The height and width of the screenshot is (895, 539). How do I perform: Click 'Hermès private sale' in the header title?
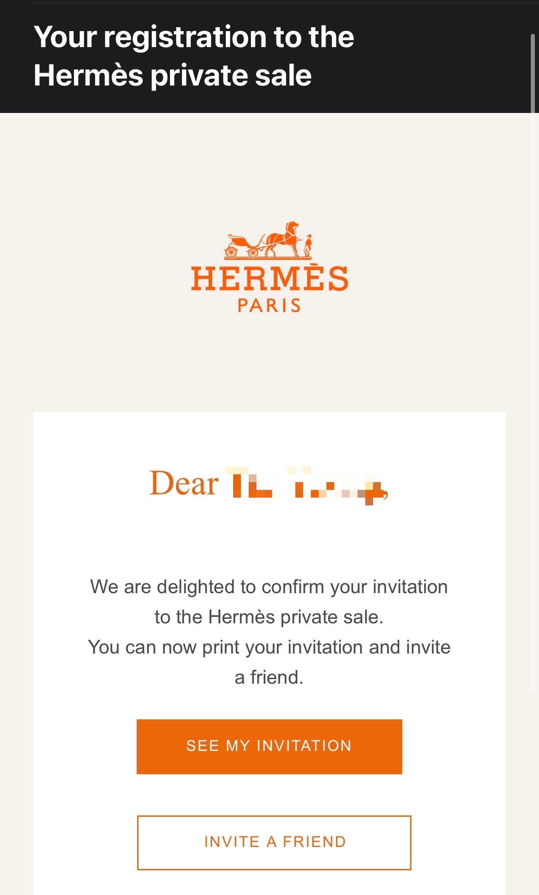[x=173, y=75]
